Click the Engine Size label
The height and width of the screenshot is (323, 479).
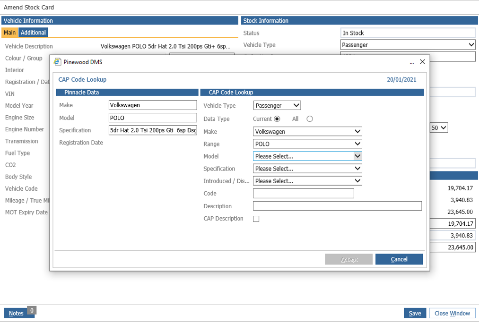pyautogui.click(x=19, y=118)
